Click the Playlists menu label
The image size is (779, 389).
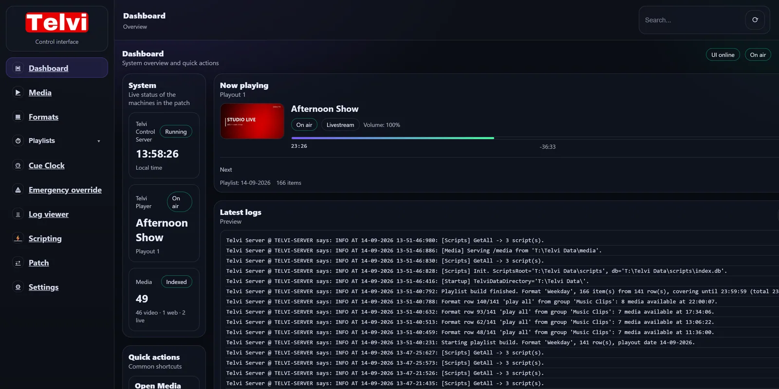coord(42,141)
